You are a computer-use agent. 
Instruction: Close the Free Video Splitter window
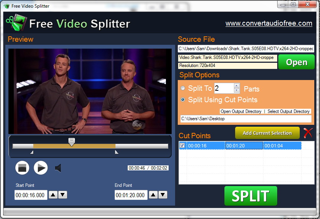pos(308,5)
